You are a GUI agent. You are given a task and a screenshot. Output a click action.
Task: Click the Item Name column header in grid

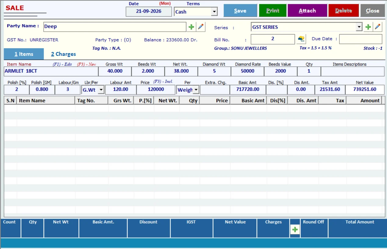(x=46, y=101)
